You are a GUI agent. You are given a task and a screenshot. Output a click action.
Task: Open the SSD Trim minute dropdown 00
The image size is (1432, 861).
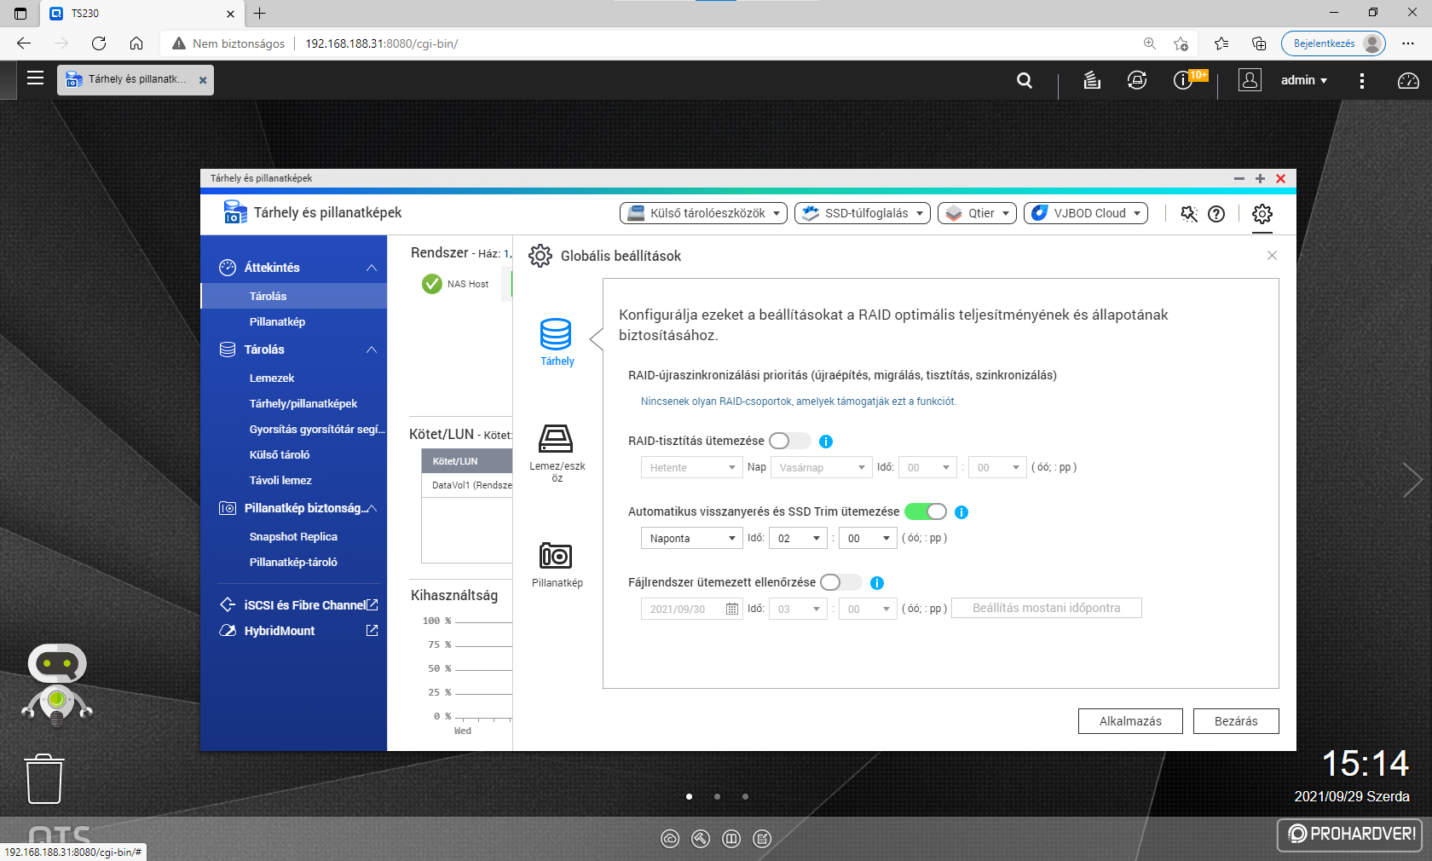point(868,538)
